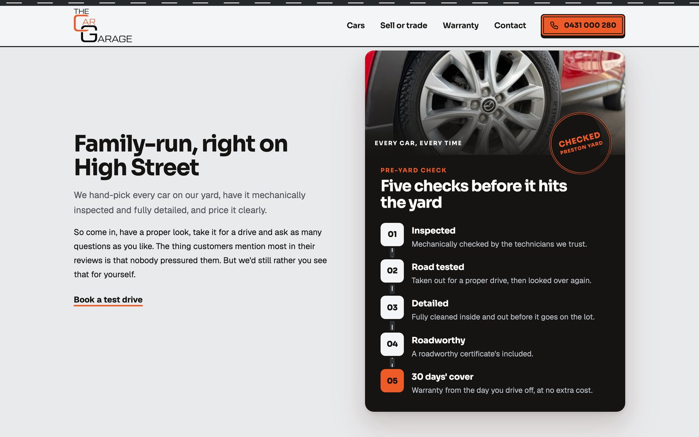Image resolution: width=699 pixels, height=437 pixels.
Task: Click the Road tested step title
Action: (438, 267)
